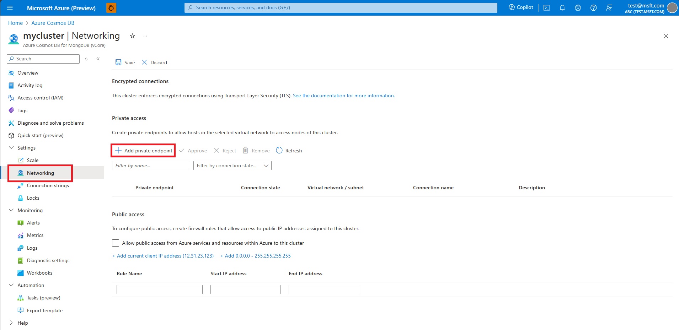Enable public access from Azure services checkbox
This screenshot has width=679, height=330.
click(x=115, y=243)
